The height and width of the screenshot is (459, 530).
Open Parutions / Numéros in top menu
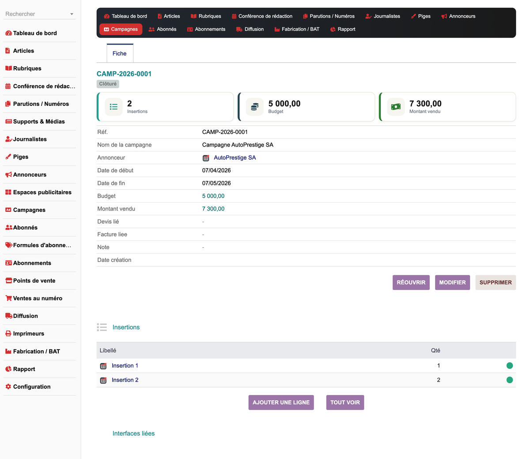329,16
